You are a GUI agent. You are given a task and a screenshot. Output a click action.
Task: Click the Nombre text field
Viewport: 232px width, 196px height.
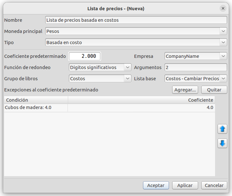(x=136, y=20)
